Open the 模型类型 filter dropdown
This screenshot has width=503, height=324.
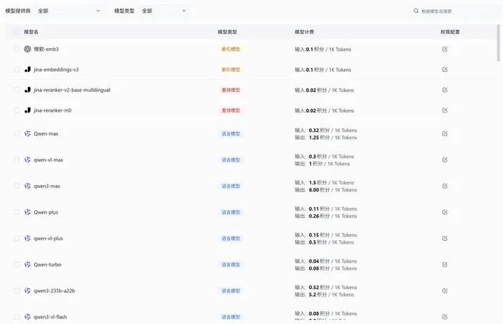tap(164, 11)
